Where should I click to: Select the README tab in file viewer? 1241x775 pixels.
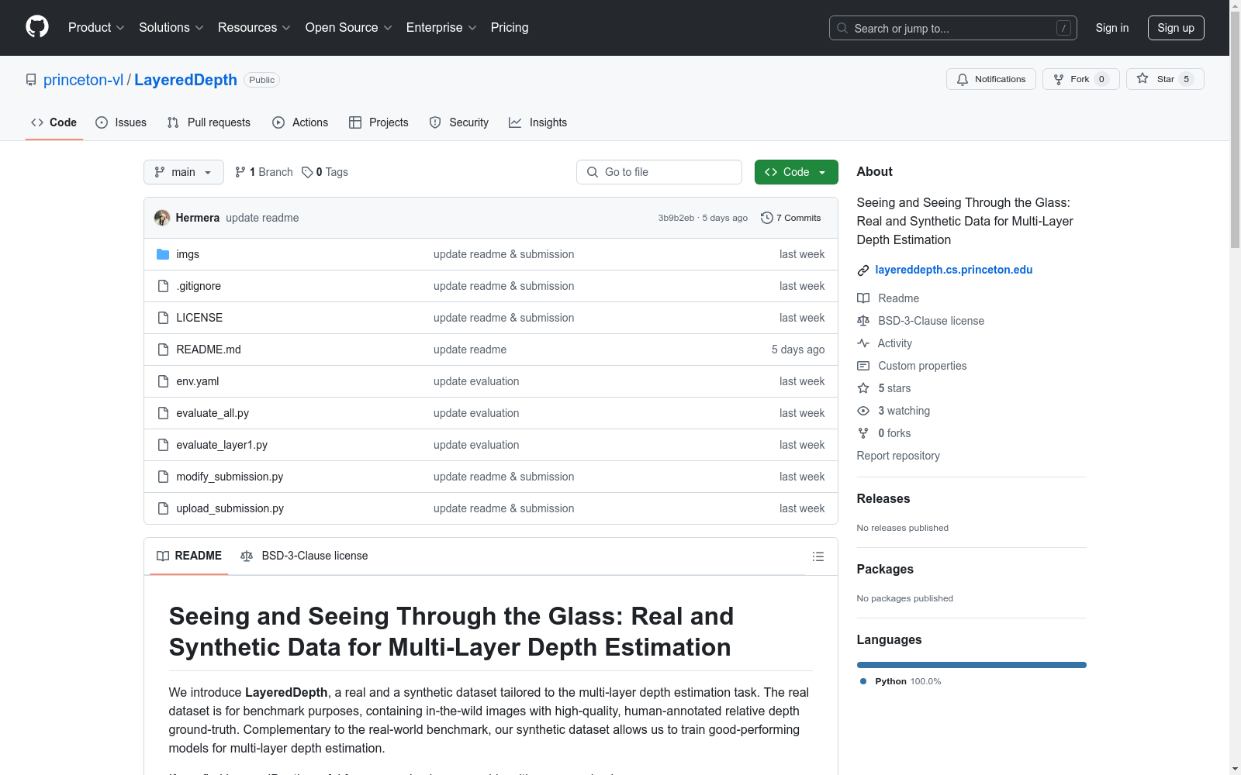pyautogui.click(x=189, y=556)
